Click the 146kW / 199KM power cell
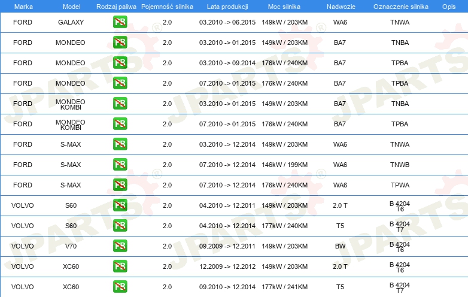This screenshot has height=297, width=468. point(284,165)
